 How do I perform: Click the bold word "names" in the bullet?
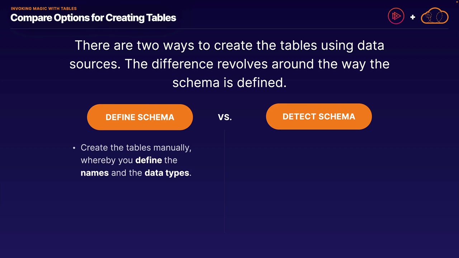95,173
